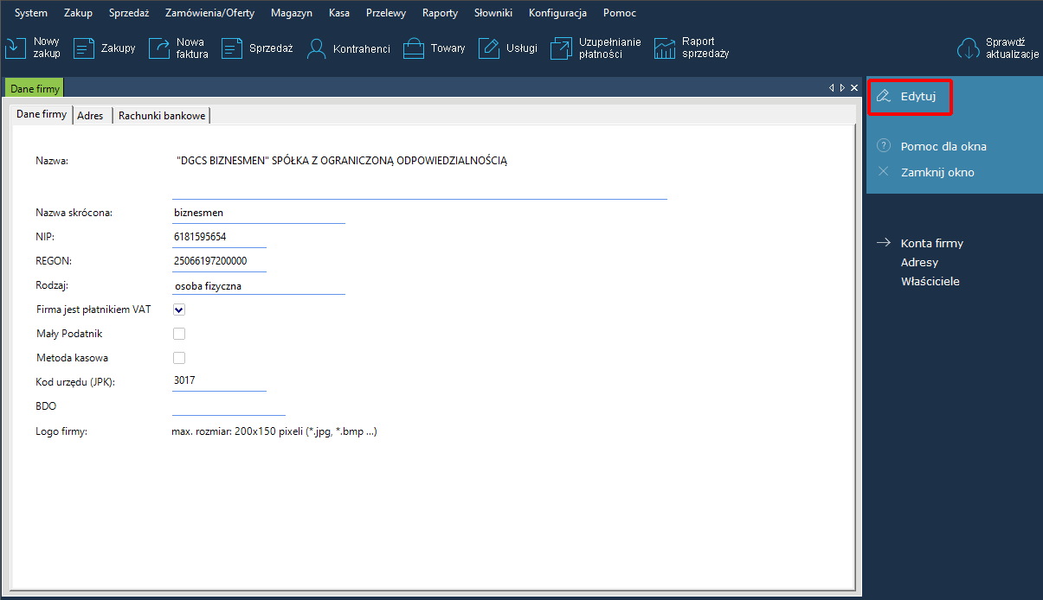
Task: Open the System menu
Action: [x=31, y=13]
